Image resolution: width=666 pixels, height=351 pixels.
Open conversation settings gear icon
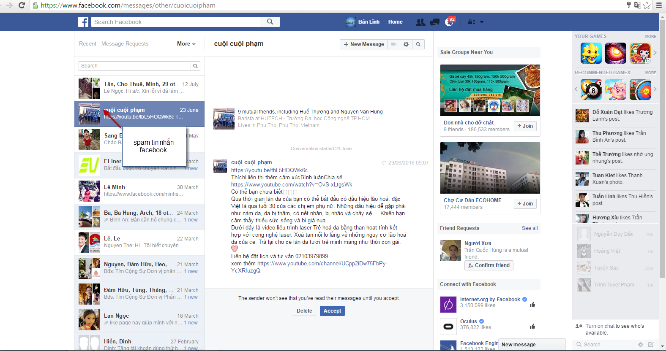406,44
